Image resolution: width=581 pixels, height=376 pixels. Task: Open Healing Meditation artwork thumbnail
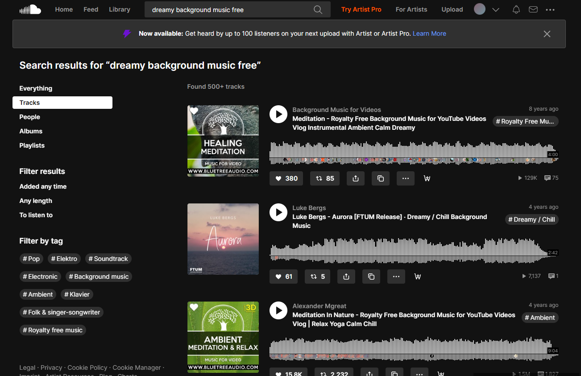(x=223, y=141)
